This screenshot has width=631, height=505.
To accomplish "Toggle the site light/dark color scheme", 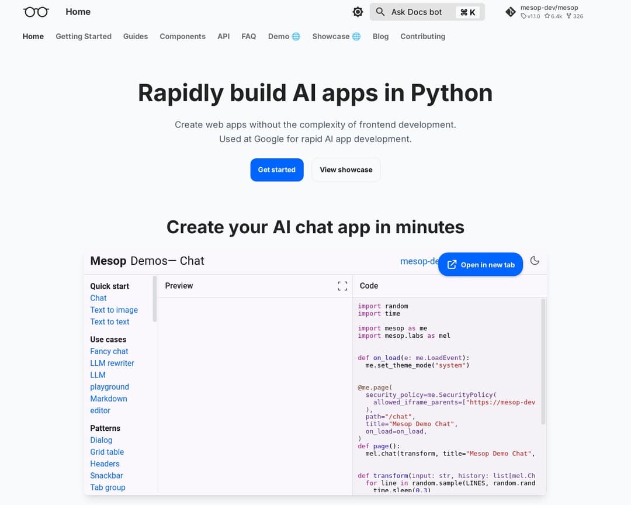I will pyautogui.click(x=358, y=12).
